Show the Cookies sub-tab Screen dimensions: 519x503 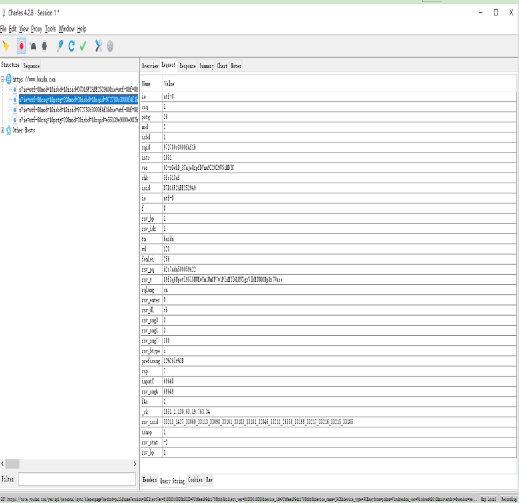click(195, 480)
